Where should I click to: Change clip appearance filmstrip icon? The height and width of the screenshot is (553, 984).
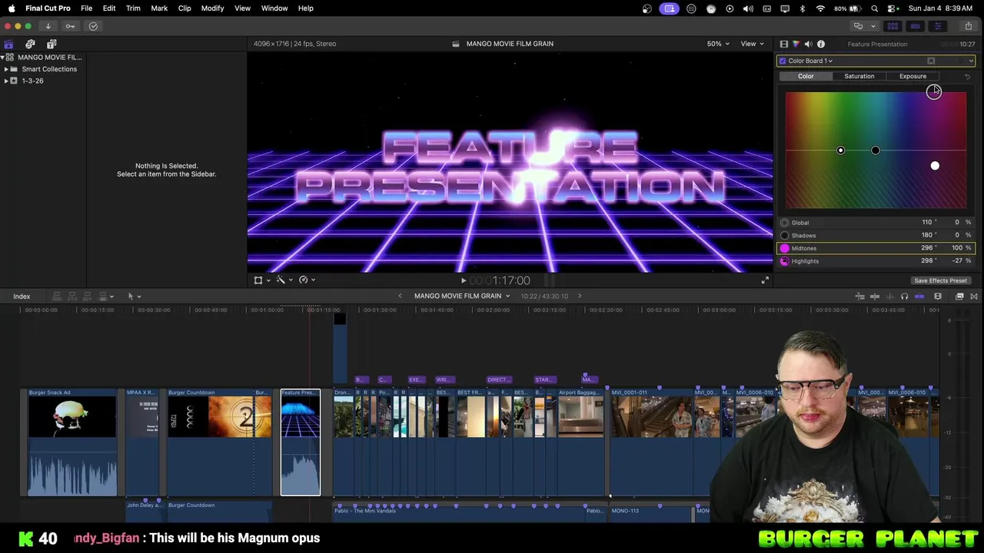point(938,296)
